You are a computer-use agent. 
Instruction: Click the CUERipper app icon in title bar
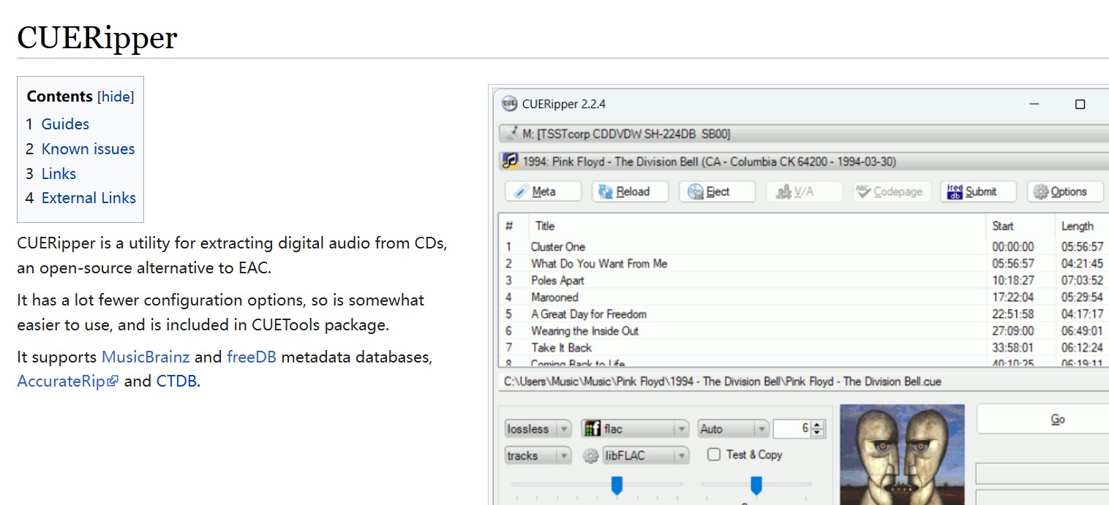pos(509,104)
